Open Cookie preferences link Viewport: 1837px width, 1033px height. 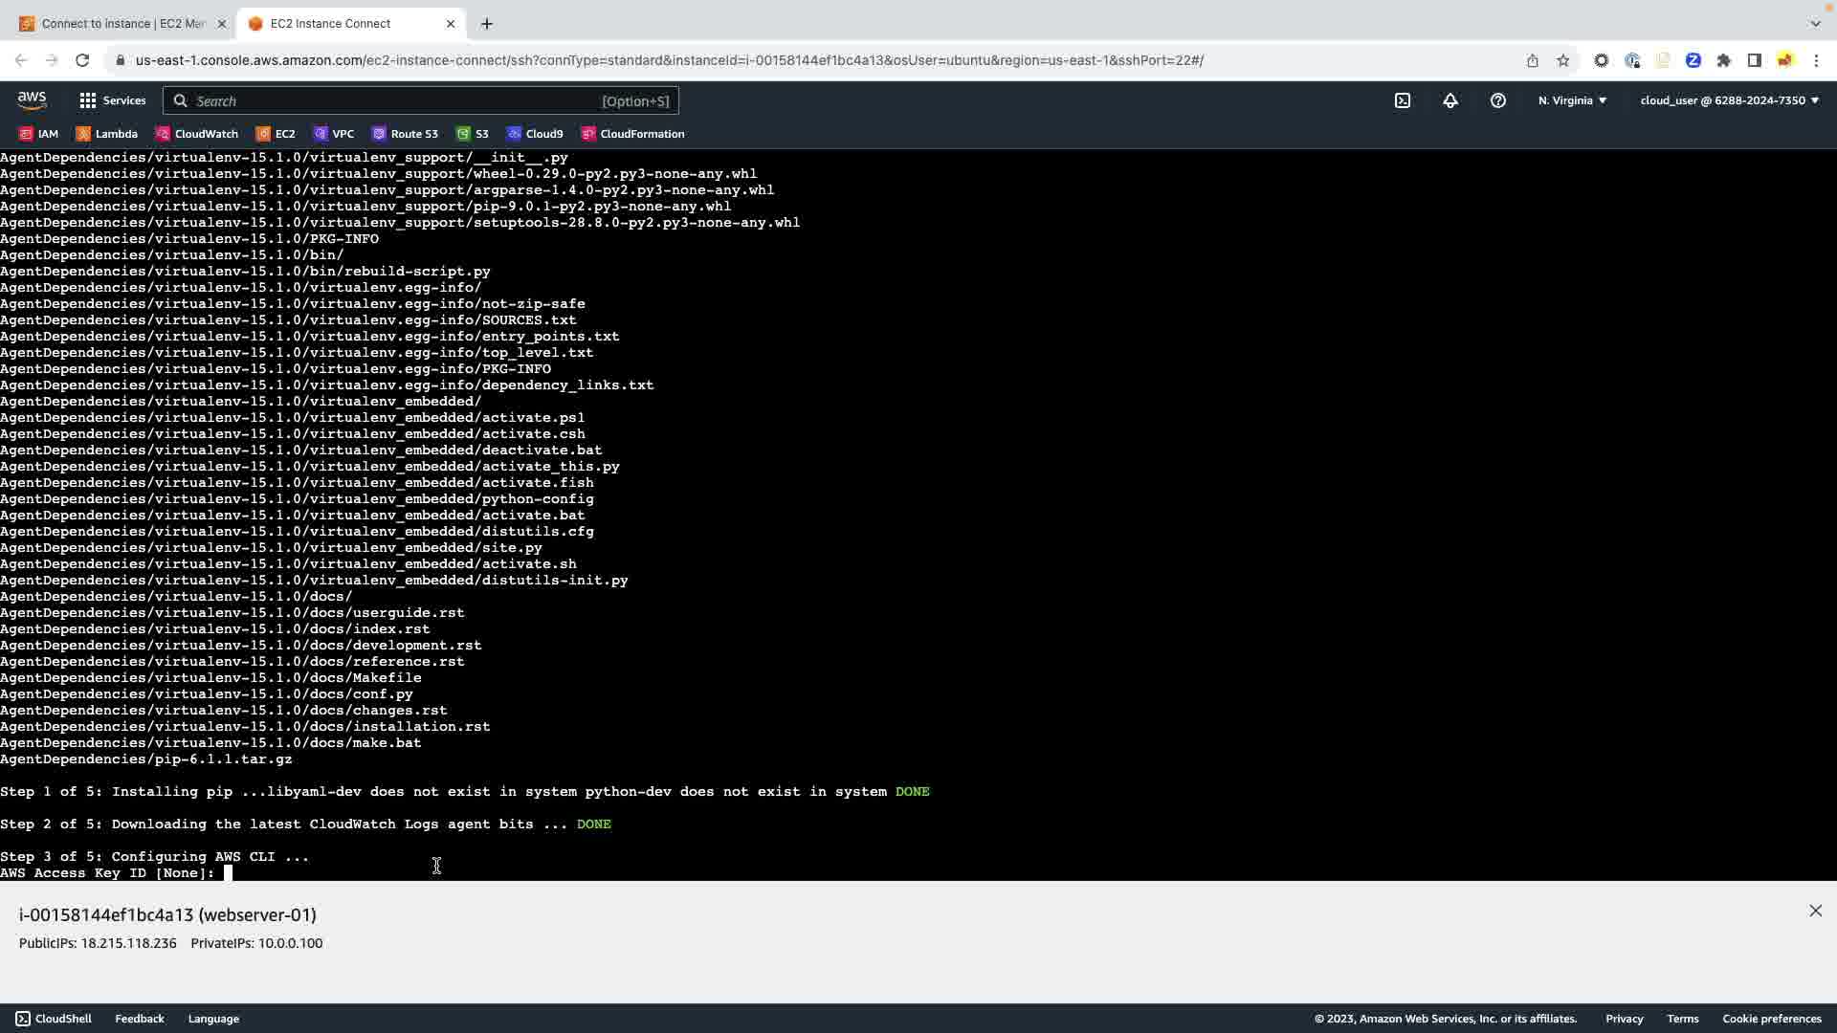tap(1771, 1019)
